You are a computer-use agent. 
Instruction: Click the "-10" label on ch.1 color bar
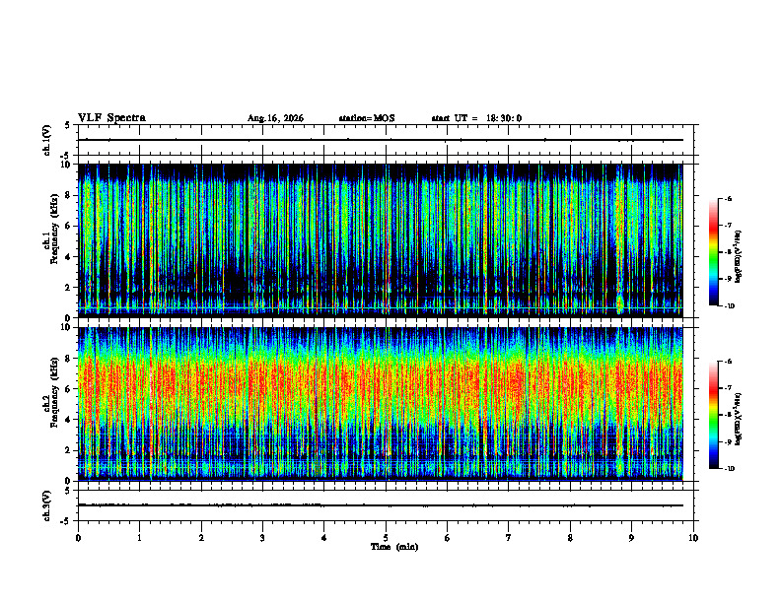tap(729, 306)
